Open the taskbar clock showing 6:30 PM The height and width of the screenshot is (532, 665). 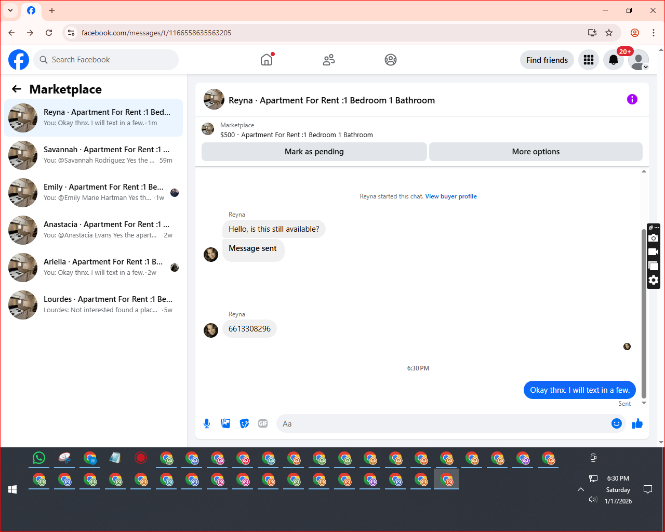(x=618, y=478)
